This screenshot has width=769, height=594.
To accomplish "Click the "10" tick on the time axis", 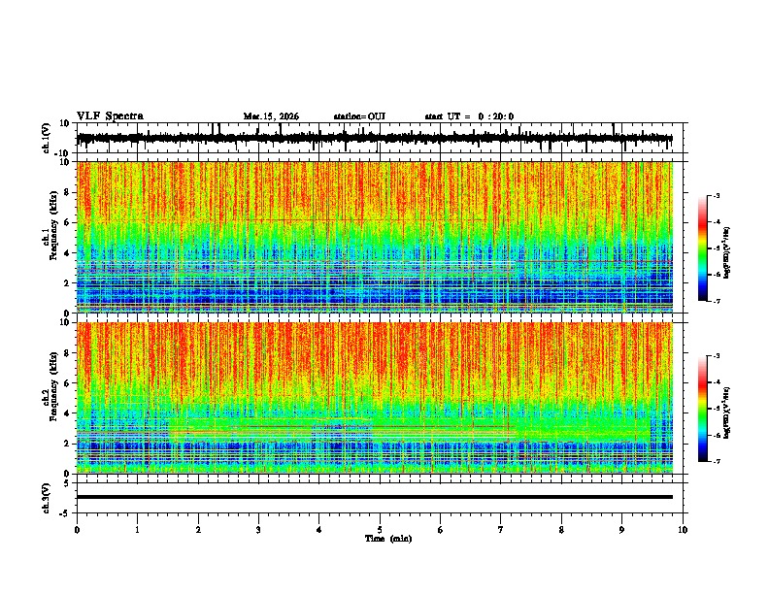I will point(683,530).
